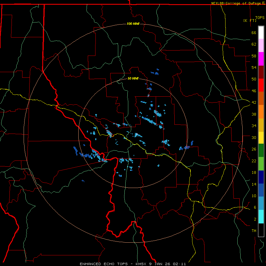The height and width of the screenshot is (266, 266).
Task: Click the gold legend swatch
Action: coord(261,125)
